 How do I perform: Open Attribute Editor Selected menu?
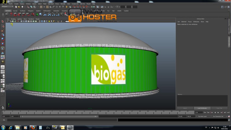pyautogui.click(x=184, y=22)
